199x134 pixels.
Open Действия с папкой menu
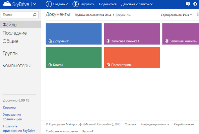137,4
